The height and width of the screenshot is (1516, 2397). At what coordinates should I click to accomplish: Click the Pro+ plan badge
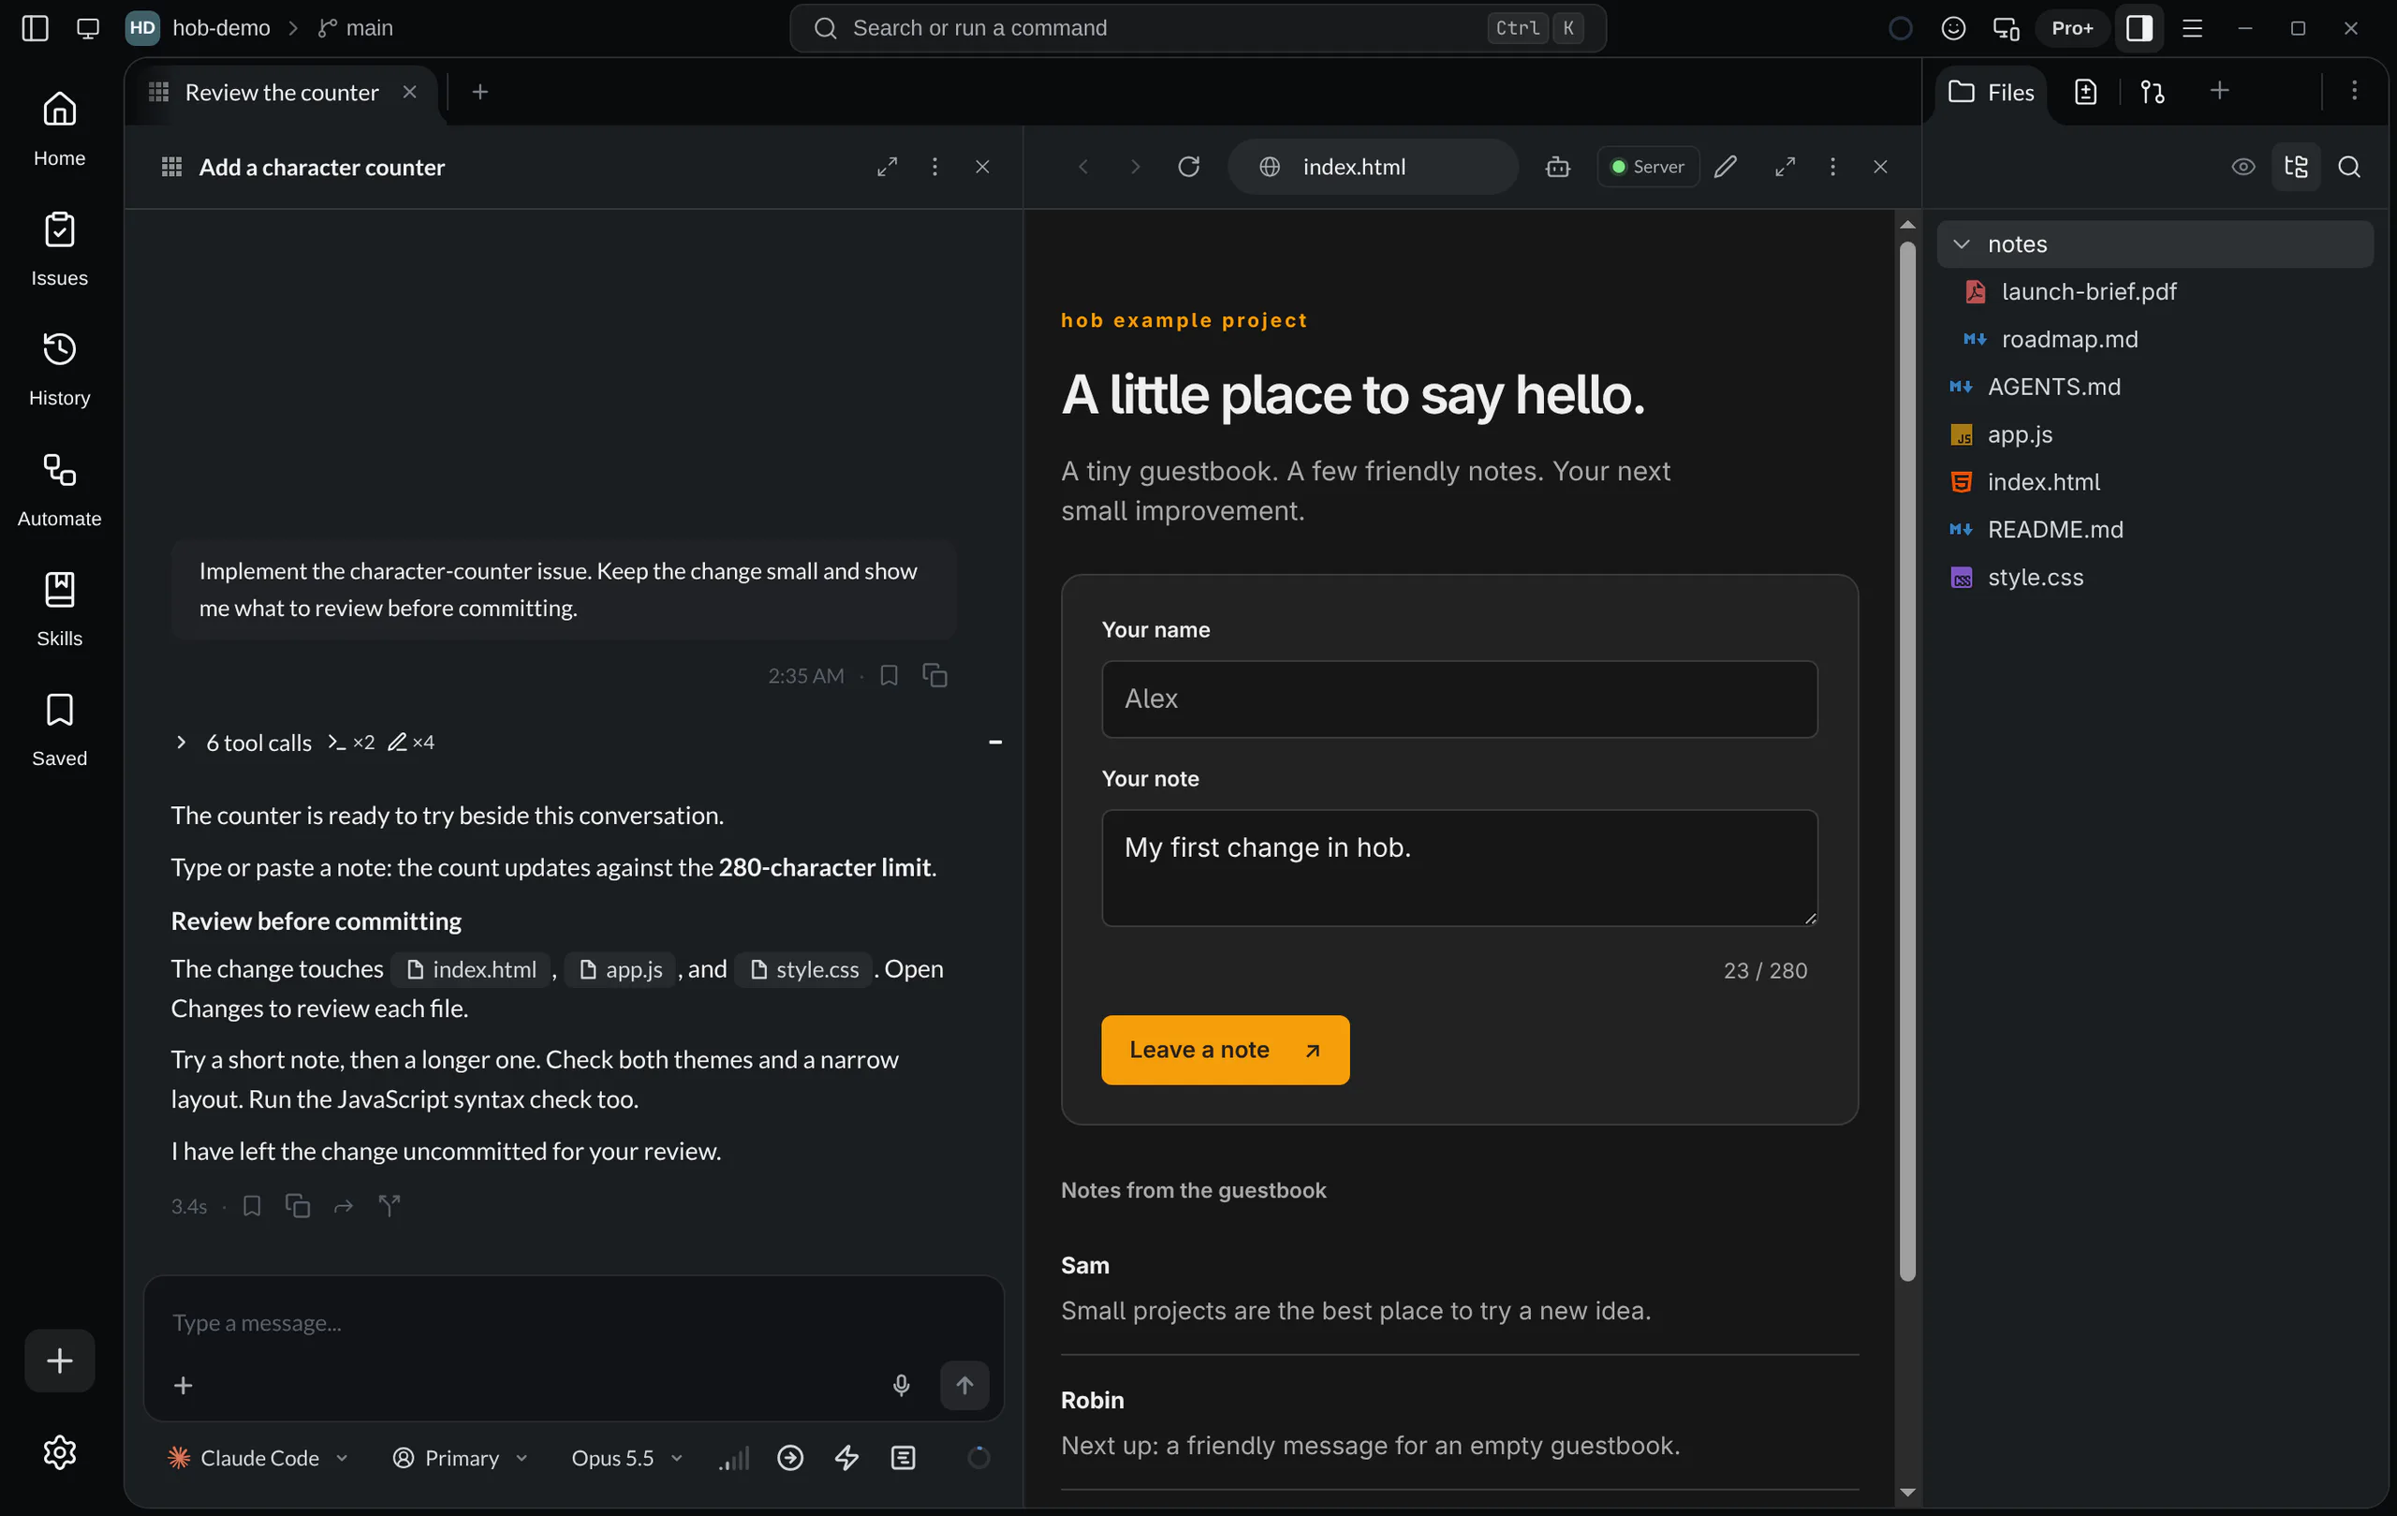[x=2071, y=28]
